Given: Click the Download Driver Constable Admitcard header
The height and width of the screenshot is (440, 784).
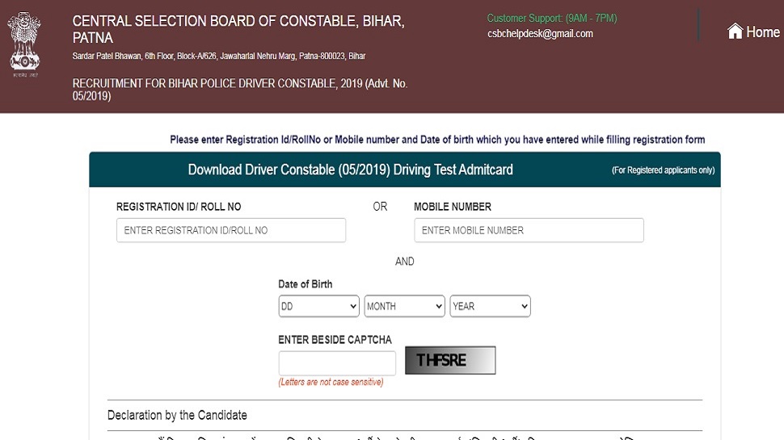Looking at the screenshot, I should point(350,170).
